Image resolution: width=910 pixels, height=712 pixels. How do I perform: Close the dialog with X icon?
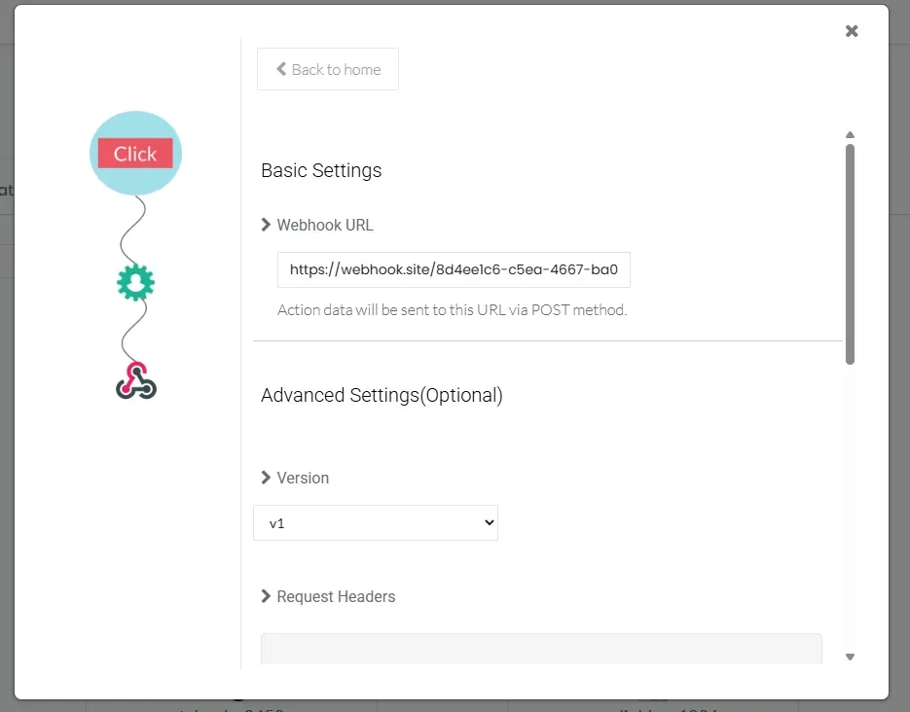852,31
